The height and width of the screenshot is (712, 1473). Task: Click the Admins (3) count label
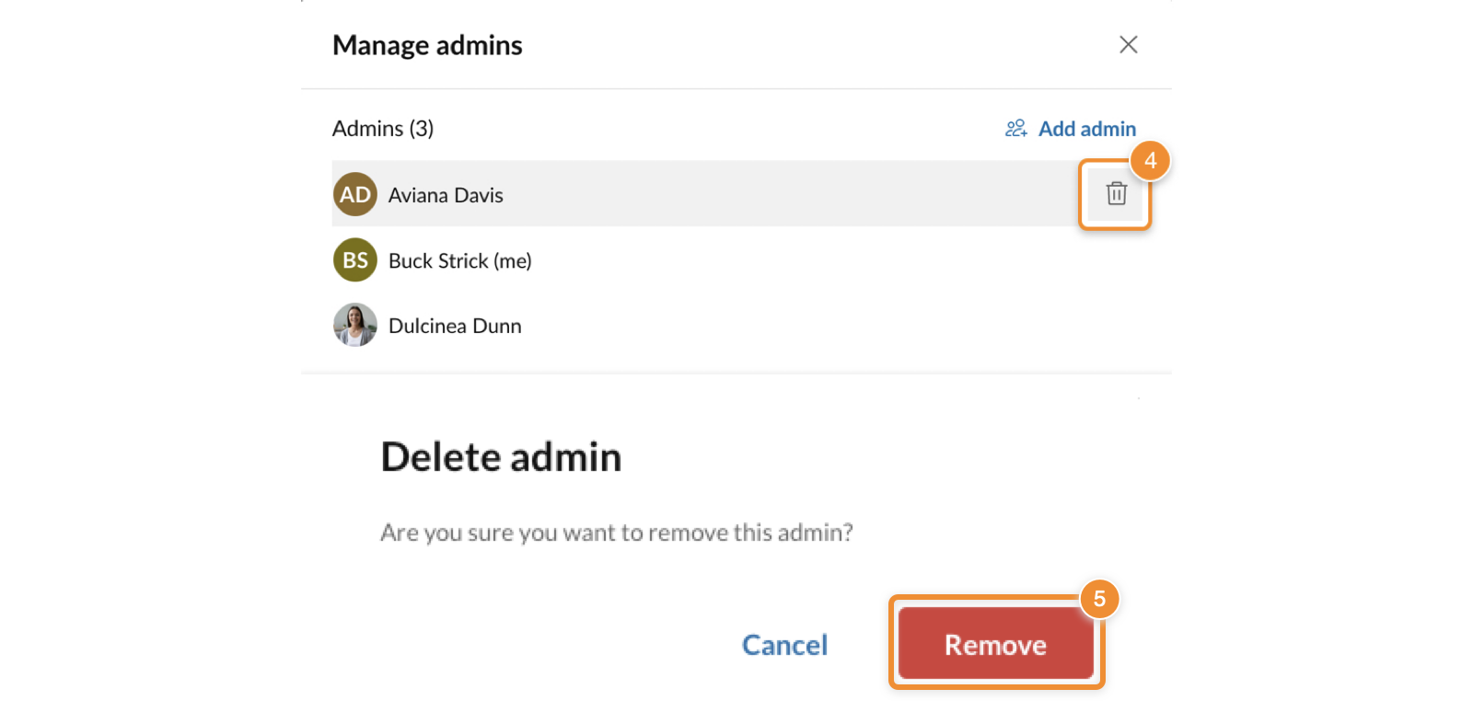click(383, 129)
